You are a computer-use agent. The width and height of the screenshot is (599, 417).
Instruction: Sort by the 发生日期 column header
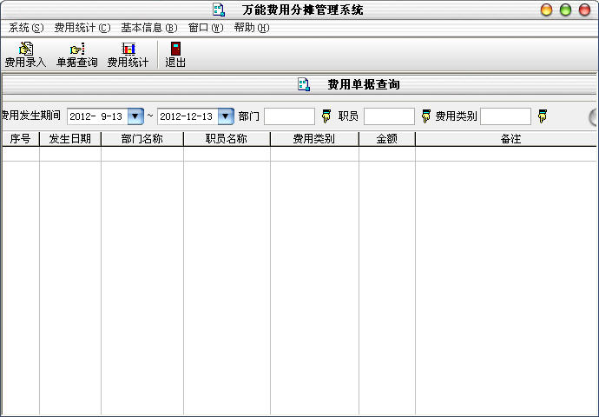[x=70, y=139]
